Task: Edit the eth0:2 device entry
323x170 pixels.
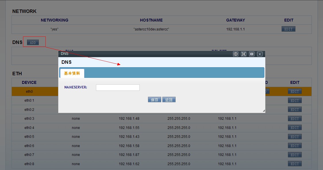Action: [295, 110]
